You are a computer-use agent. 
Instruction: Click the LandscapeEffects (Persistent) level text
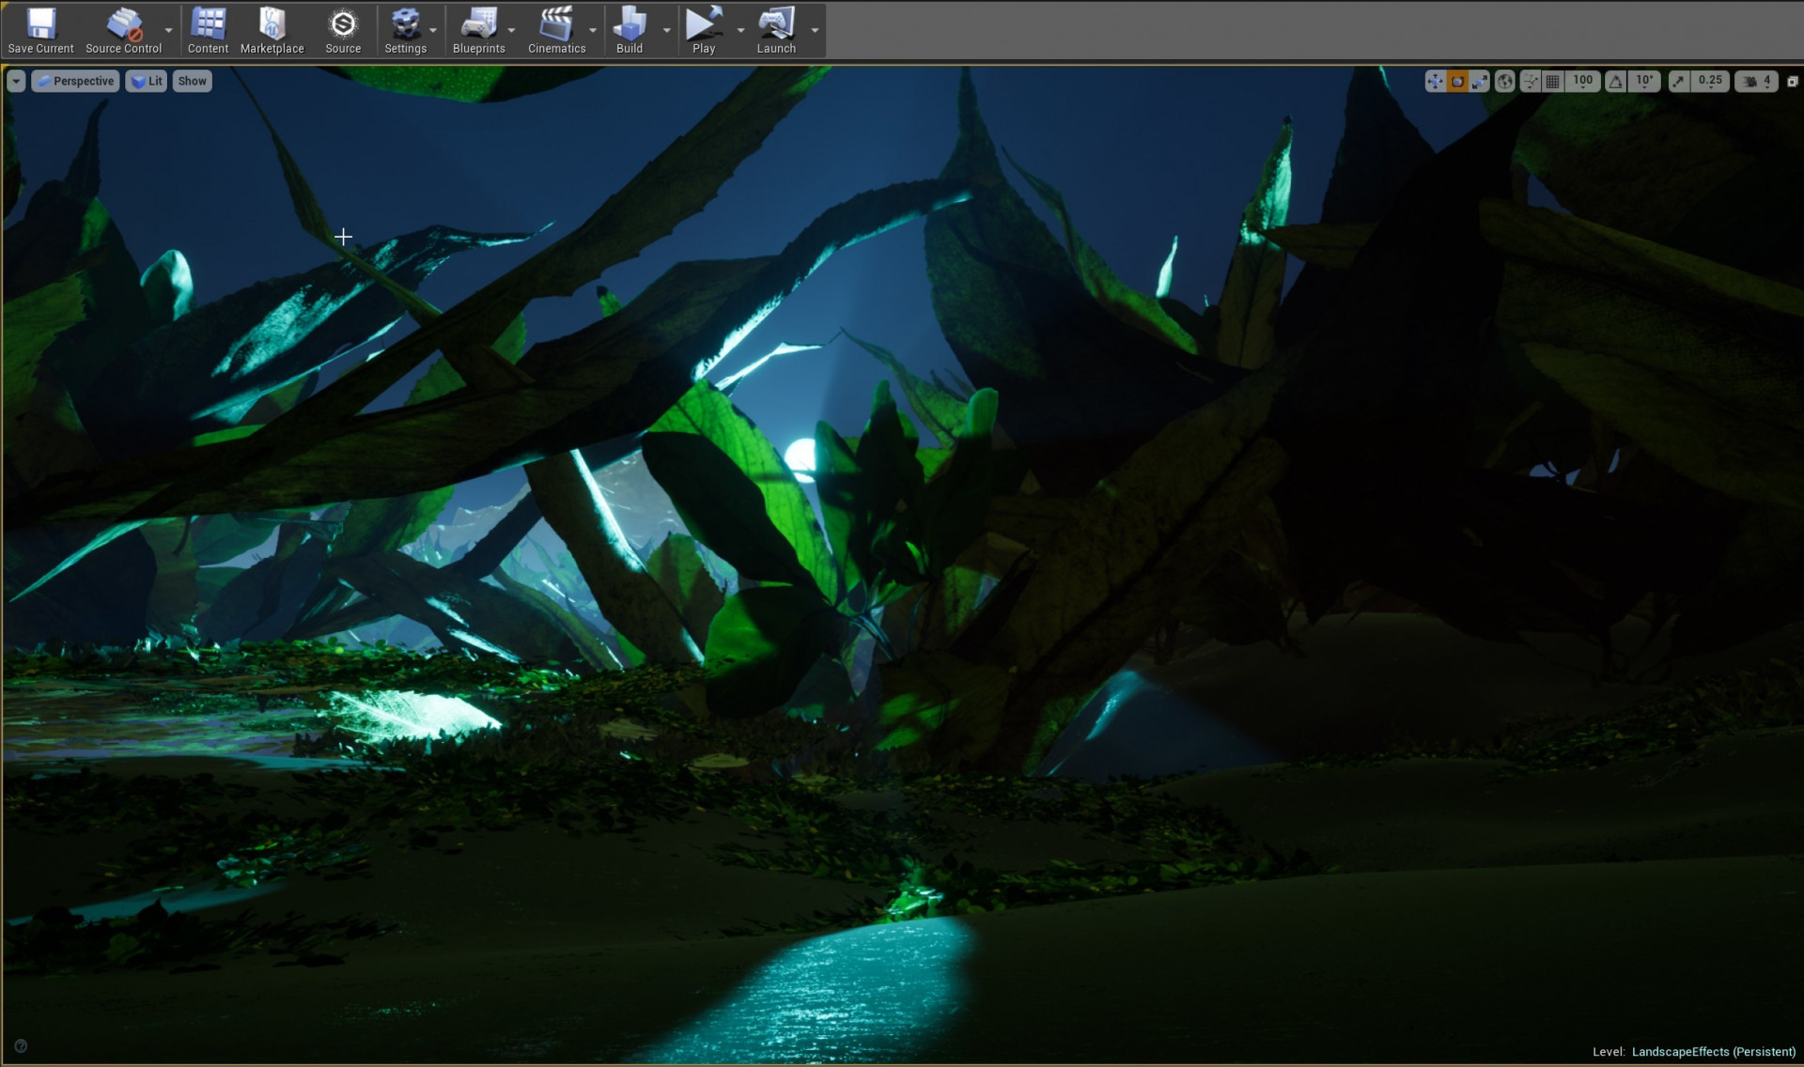click(1714, 1052)
